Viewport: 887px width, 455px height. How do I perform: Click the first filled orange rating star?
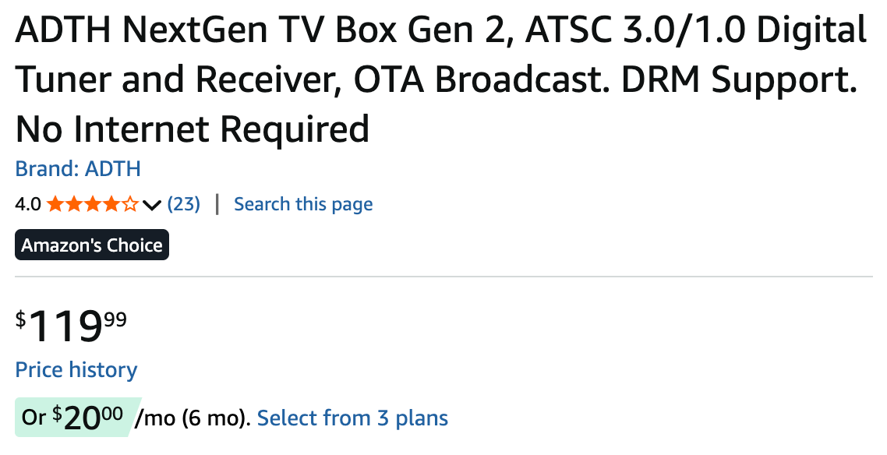click(x=55, y=205)
